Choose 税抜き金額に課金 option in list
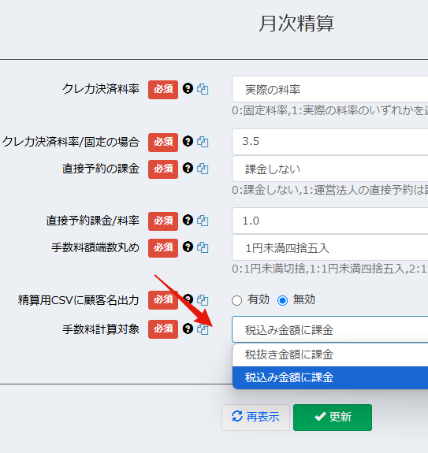Screen dimensions: 428x453 tap(330, 355)
